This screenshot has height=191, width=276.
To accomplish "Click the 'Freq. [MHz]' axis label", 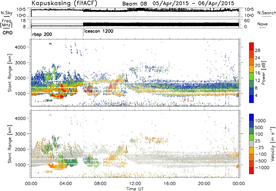I will click(x=7, y=23).
